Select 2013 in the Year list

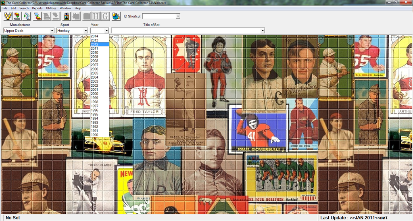[x=100, y=40]
